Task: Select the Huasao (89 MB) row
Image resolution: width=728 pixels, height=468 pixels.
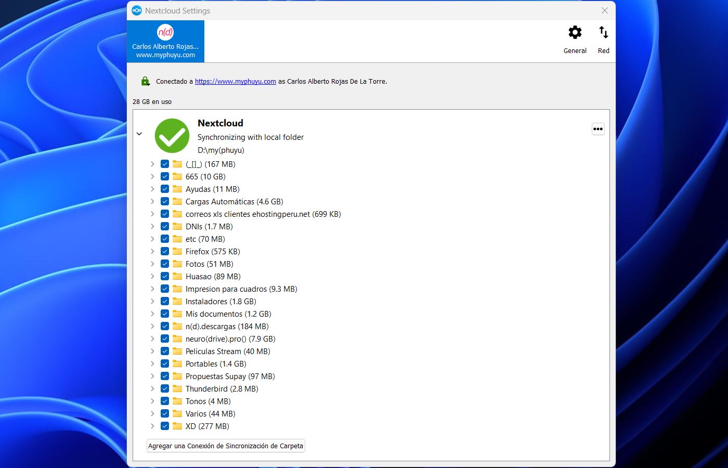Action: point(213,276)
